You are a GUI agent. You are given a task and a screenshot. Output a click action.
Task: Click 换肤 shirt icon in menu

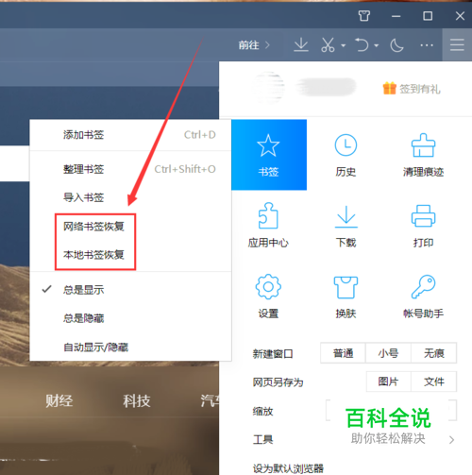(x=346, y=287)
